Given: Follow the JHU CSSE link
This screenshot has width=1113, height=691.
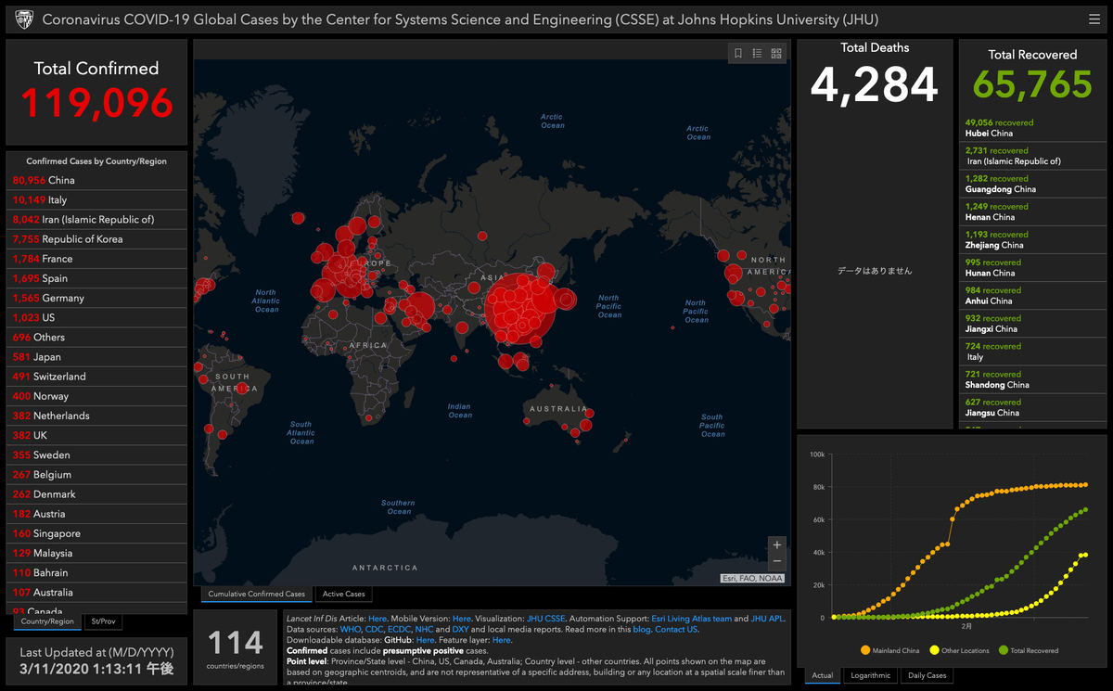Looking at the screenshot, I should tap(546, 618).
